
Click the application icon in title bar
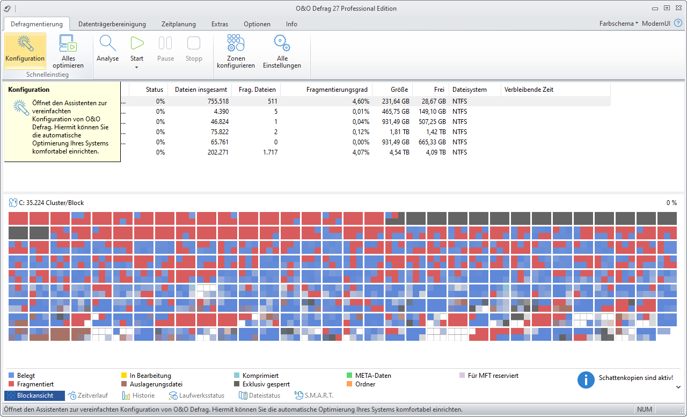point(7,8)
